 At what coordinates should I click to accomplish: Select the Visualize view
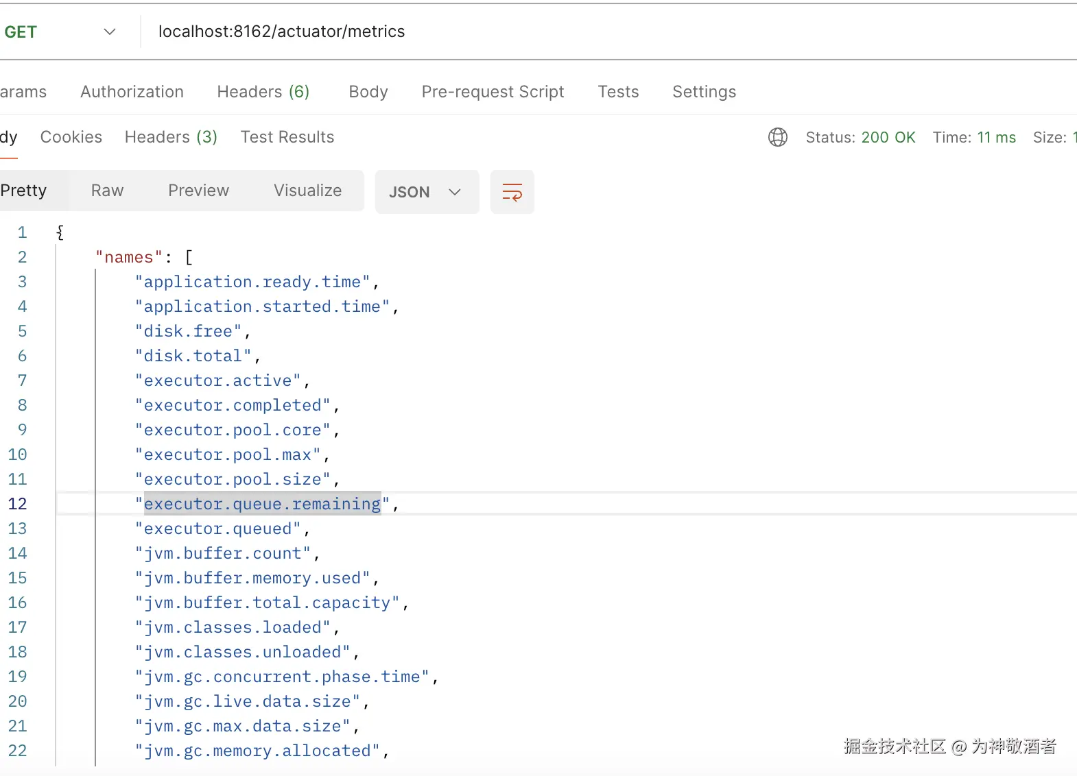(307, 191)
